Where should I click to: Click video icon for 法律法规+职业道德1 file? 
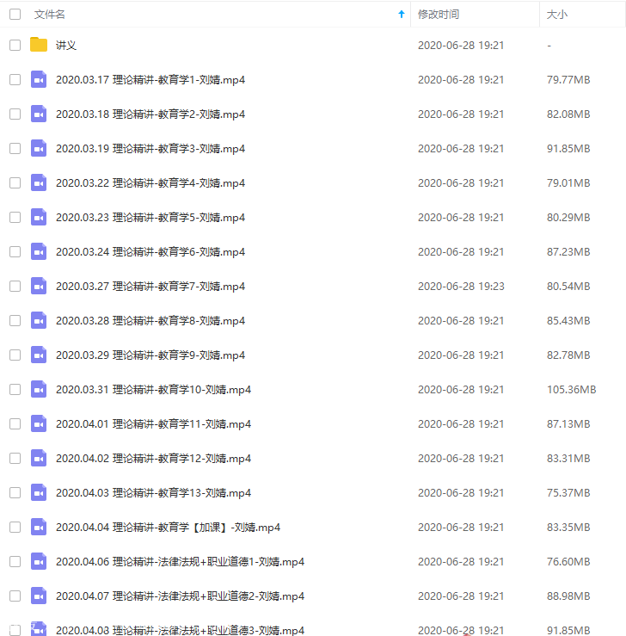[39, 562]
